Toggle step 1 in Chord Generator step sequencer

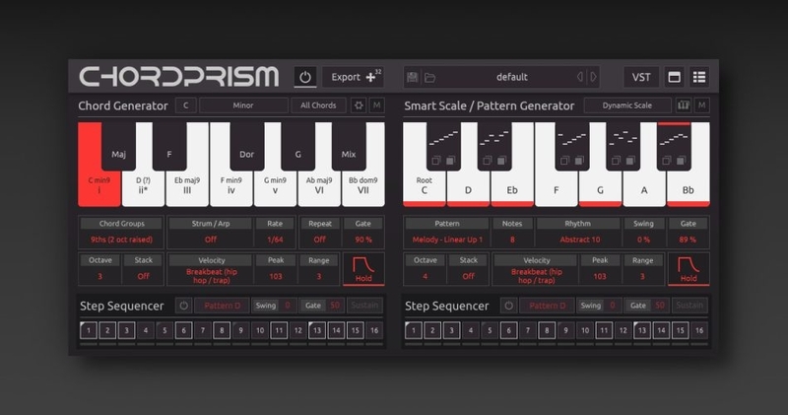coord(89,330)
